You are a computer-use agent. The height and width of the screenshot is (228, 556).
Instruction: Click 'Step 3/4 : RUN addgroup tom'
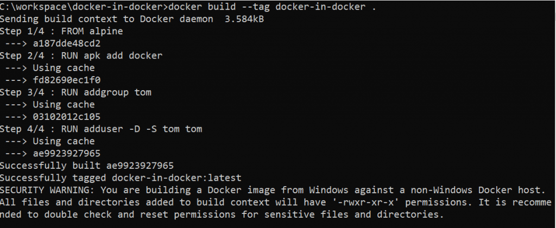tap(75, 92)
